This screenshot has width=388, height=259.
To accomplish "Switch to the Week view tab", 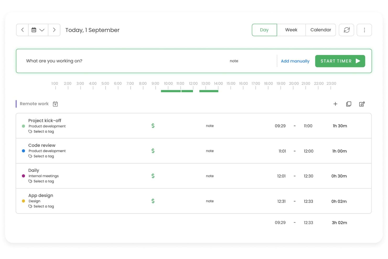I will click(x=291, y=30).
